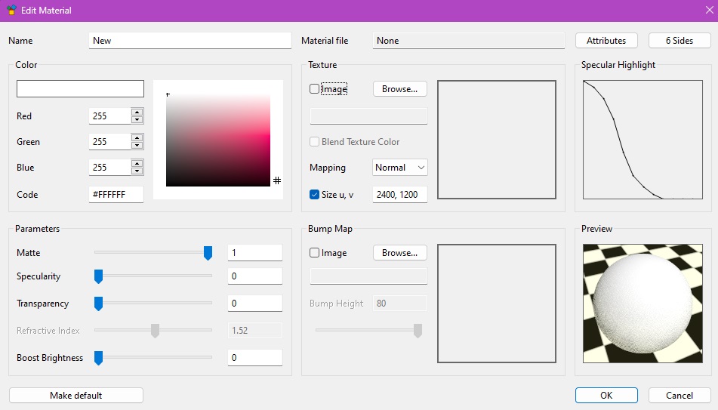Uncheck the Size u, v checkbox
The height and width of the screenshot is (410, 718).
(314, 194)
